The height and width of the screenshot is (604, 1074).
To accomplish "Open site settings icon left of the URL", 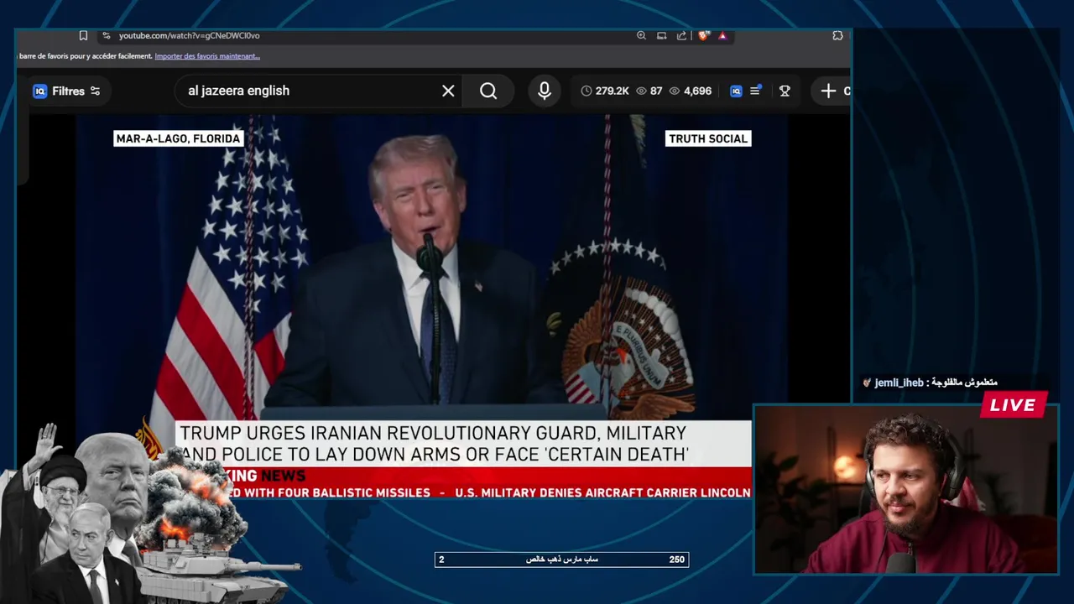I will coord(107,35).
